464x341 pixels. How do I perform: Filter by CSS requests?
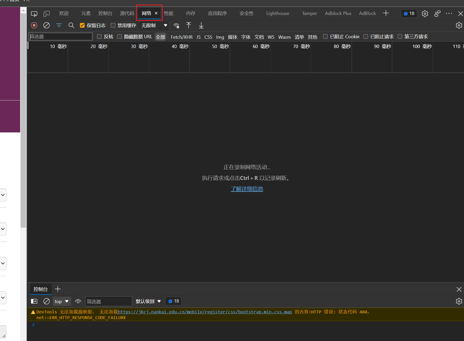pos(208,37)
